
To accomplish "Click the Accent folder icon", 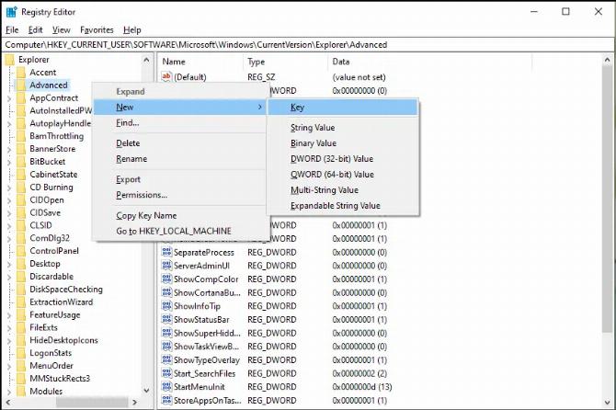I will point(21,73).
